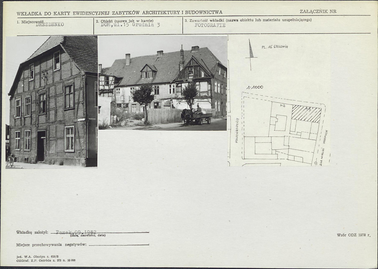Click the '1. Miejscowość' field label
This screenshot has height=269, width=378.
(x=30, y=22)
